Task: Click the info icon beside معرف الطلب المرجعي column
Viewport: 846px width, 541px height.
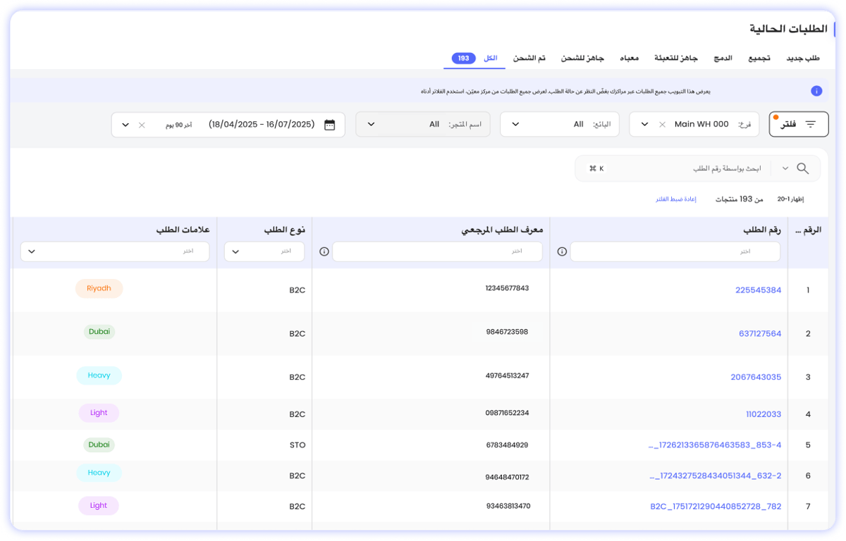Action: [x=323, y=251]
